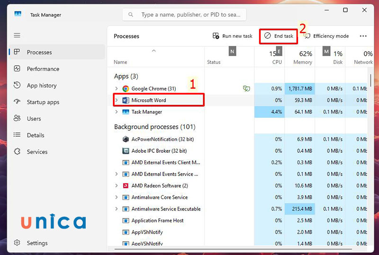Screen dimensions: 379x255
Task: Sort by the Name column header
Action: pos(156,57)
